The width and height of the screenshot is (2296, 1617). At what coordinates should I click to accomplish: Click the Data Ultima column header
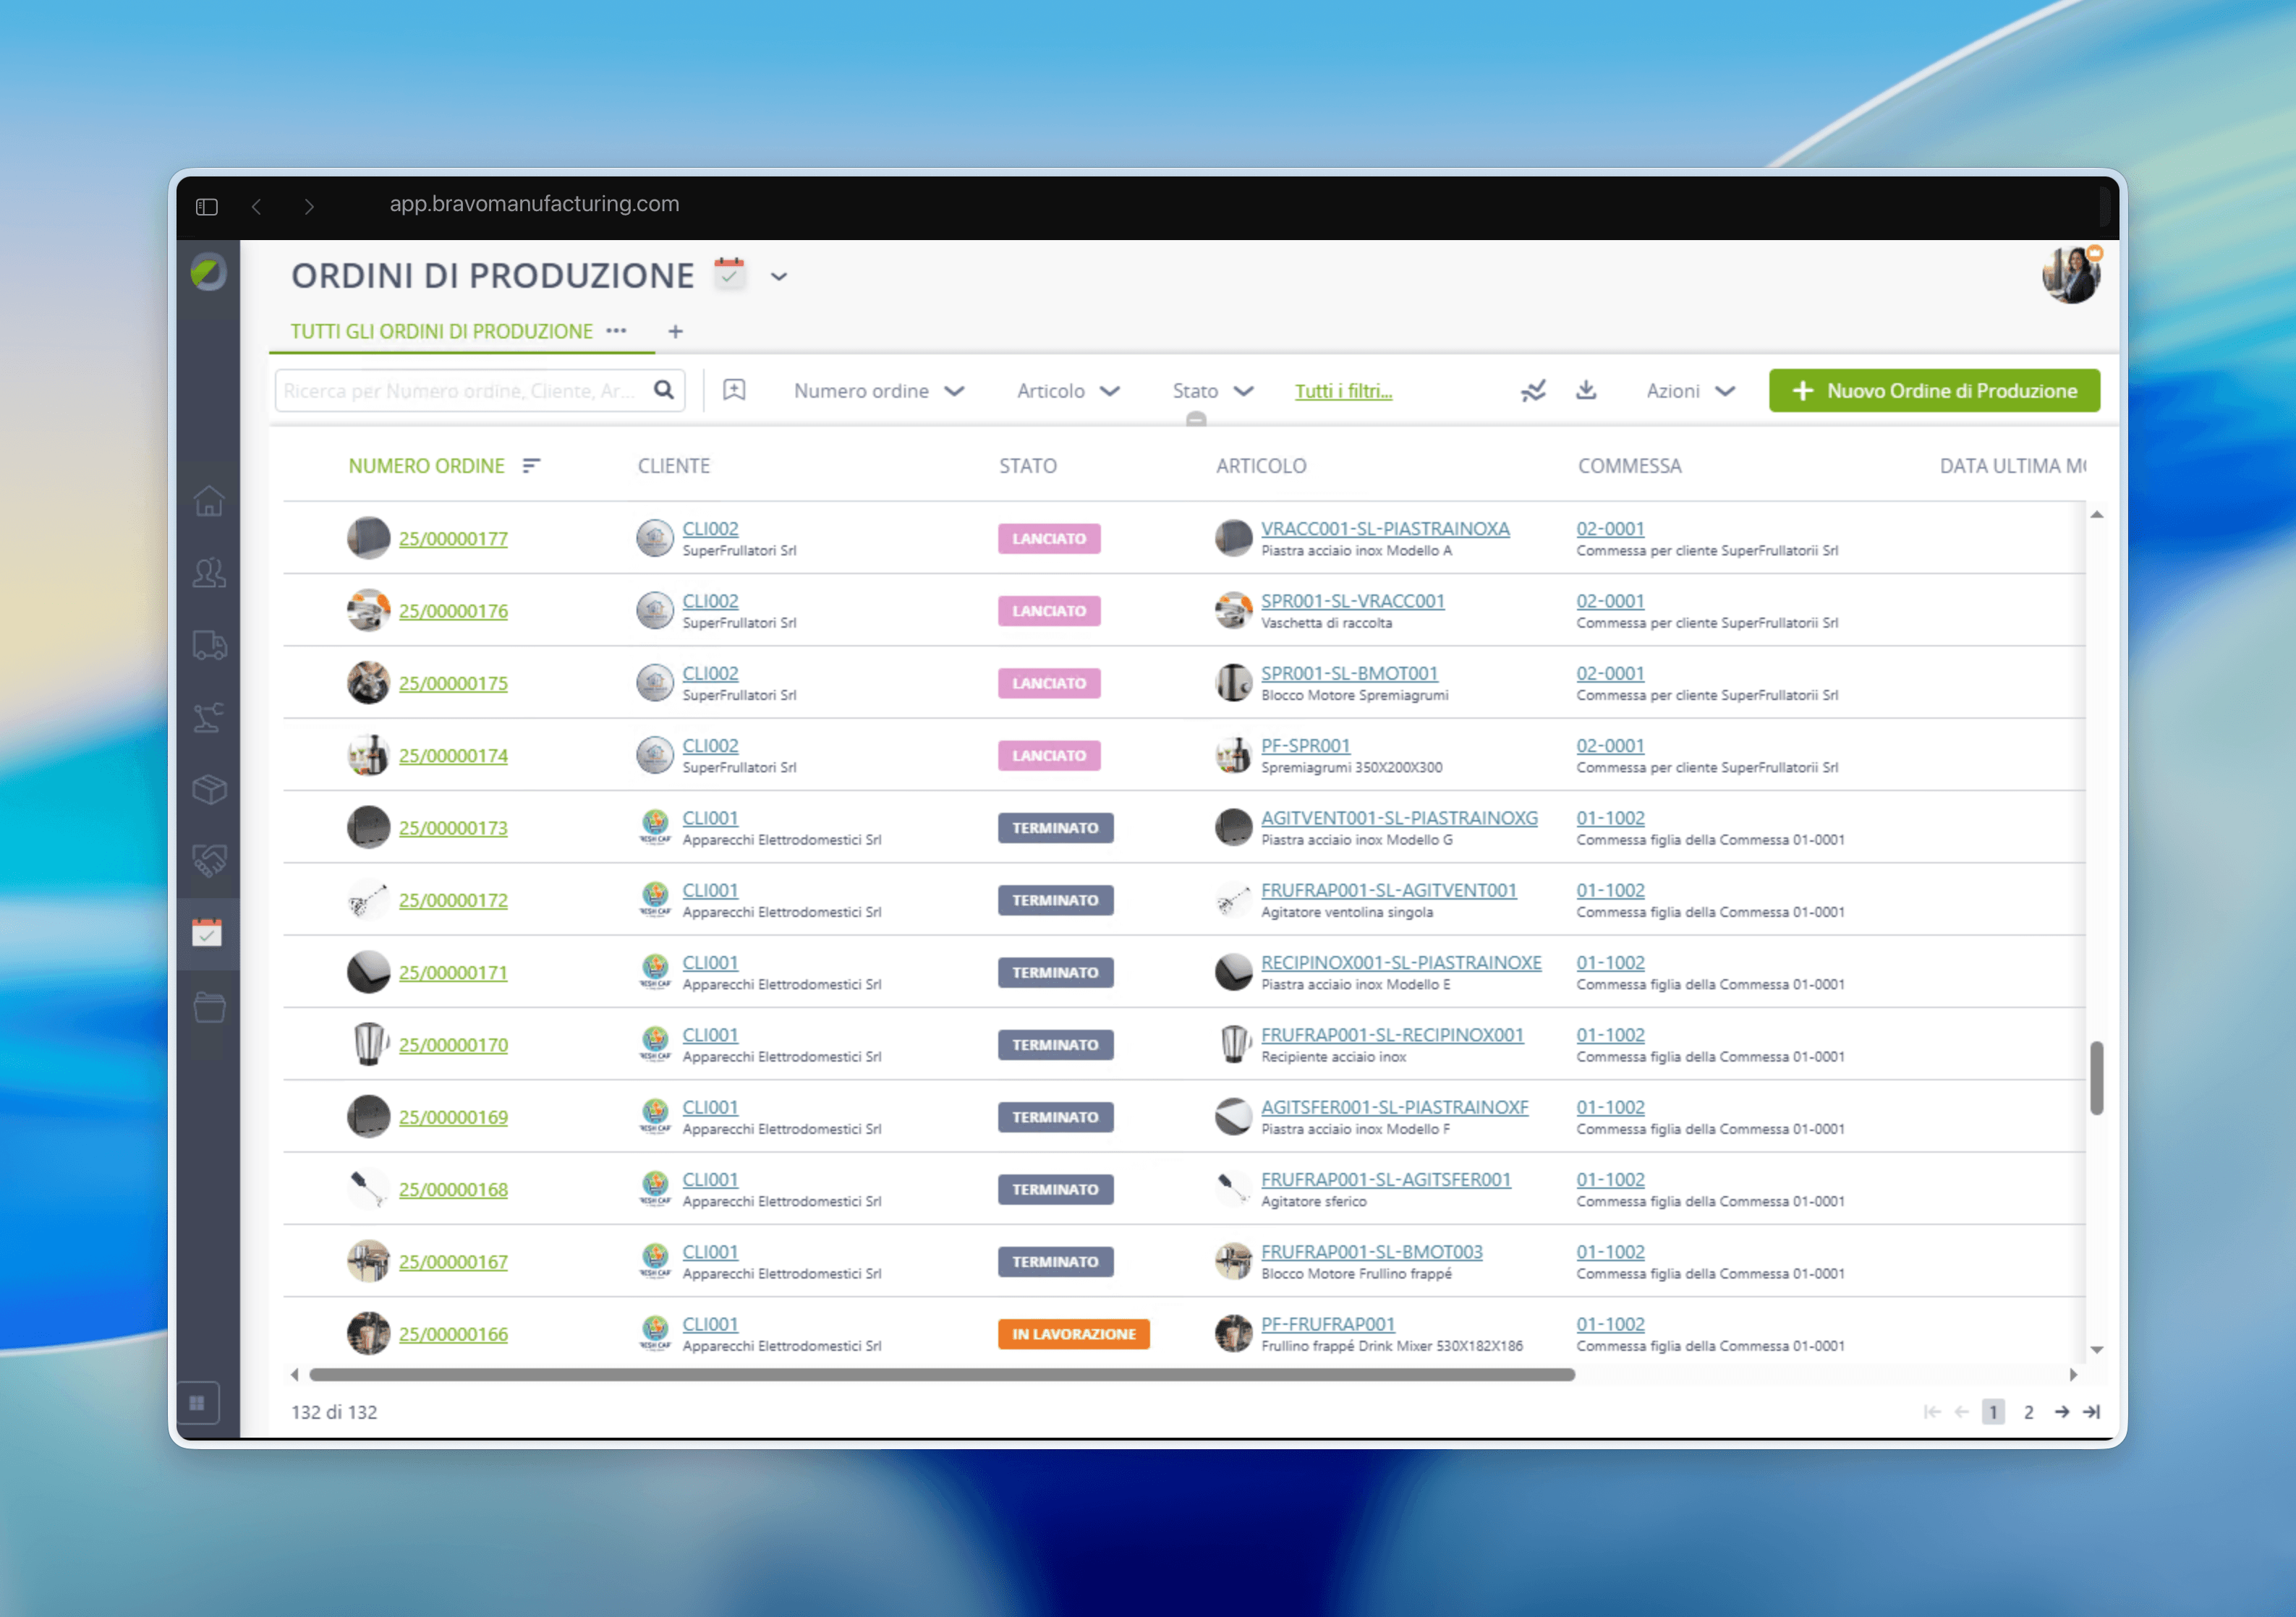pos(2012,466)
